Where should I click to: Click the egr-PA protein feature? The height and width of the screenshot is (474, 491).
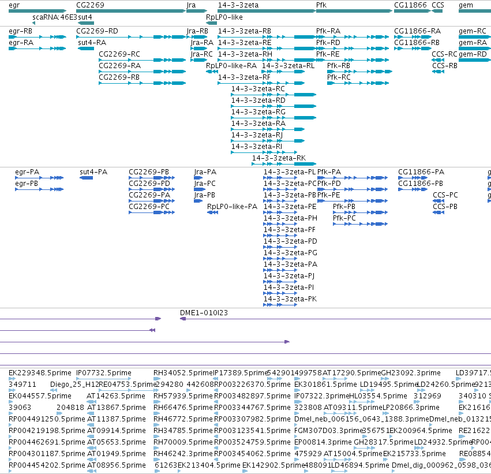[39, 178]
